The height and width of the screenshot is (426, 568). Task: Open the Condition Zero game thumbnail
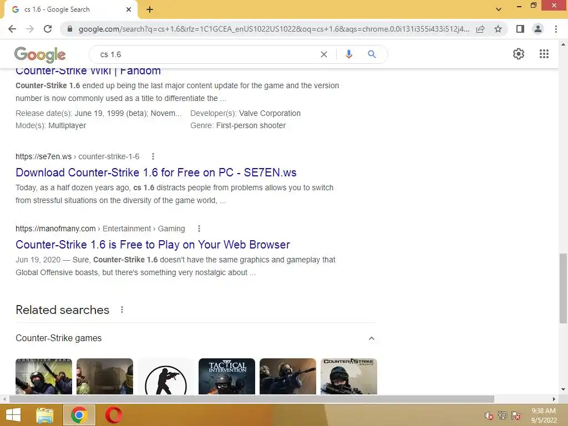[44, 377]
